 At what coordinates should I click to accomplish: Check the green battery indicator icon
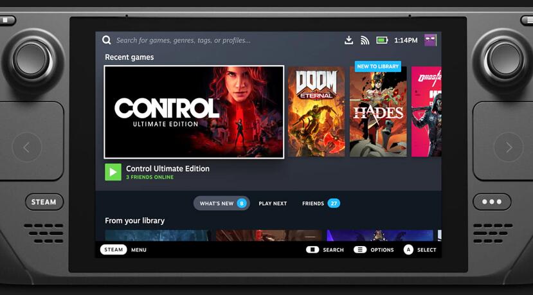pyautogui.click(x=382, y=40)
